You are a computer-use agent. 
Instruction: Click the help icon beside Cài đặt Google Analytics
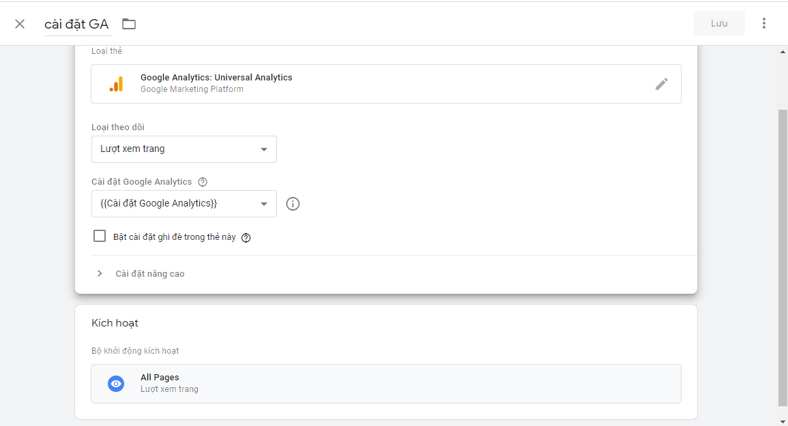pos(203,182)
